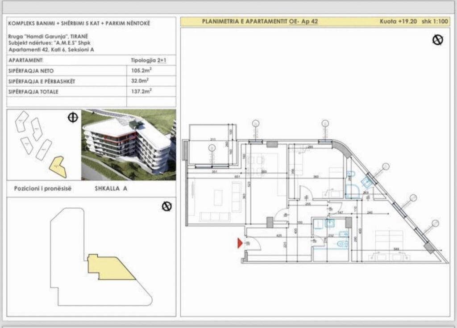Viewport: 457px width, 328px height.
Task: Click the yellow apartment shape in position plan
Action: tap(109, 267)
